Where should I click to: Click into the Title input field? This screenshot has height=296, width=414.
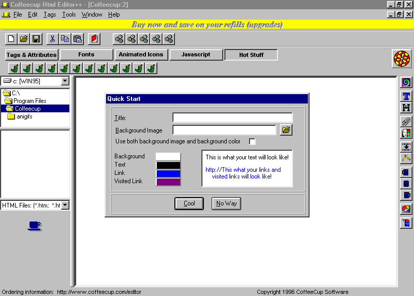pos(232,117)
